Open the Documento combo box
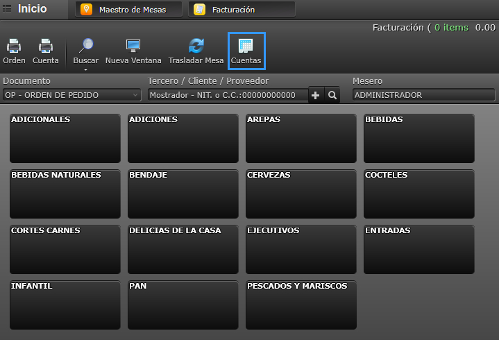 (72, 95)
